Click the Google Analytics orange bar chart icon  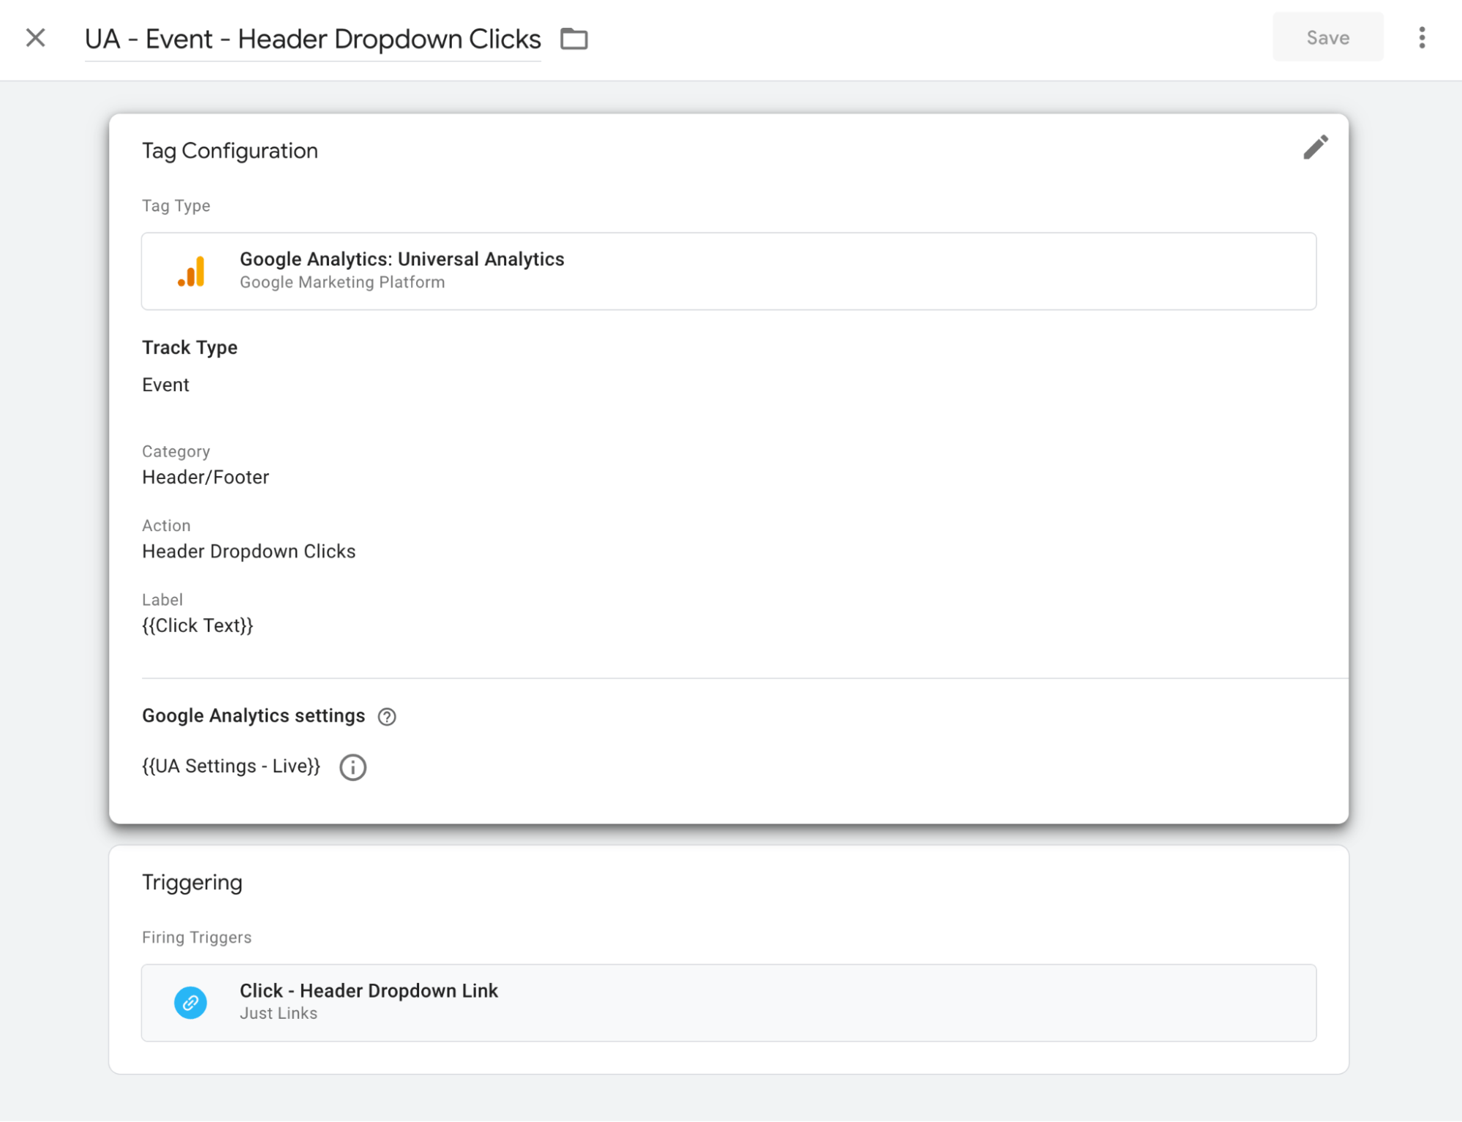190,271
